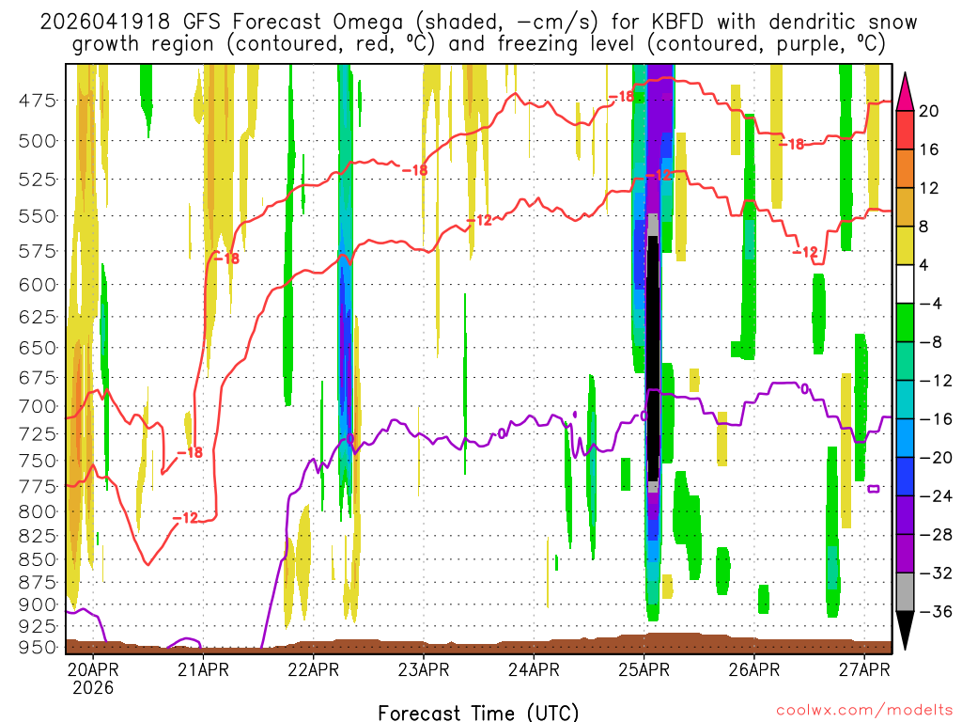Click the 925 pressure level label
The width and height of the screenshot is (962, 722).
coord(38,626)
